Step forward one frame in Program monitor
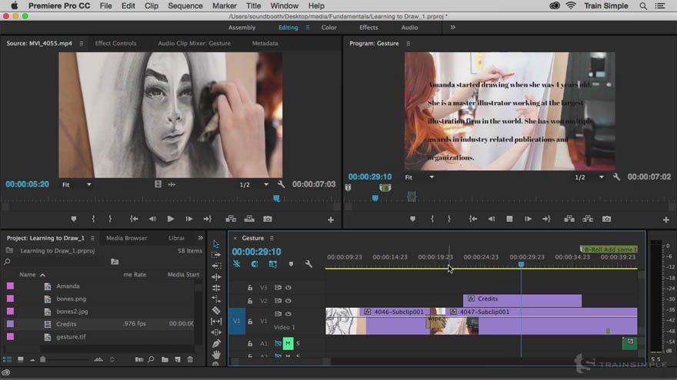The height and width of the screenshot is (380, 677). coord(528,219)
